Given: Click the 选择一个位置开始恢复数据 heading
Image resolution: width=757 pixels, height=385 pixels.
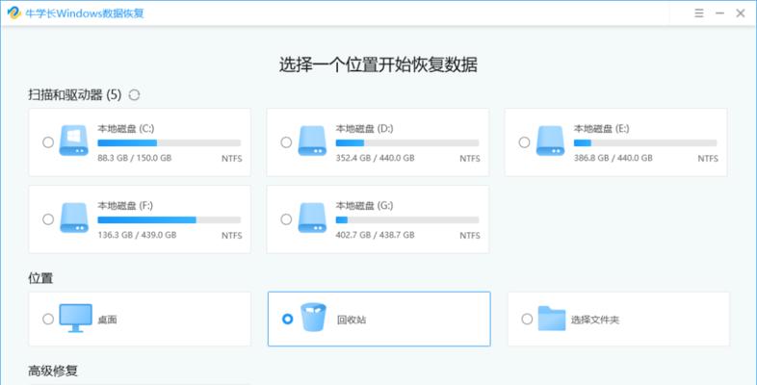Looking at the screenshot, I should [x=378, y=64].
